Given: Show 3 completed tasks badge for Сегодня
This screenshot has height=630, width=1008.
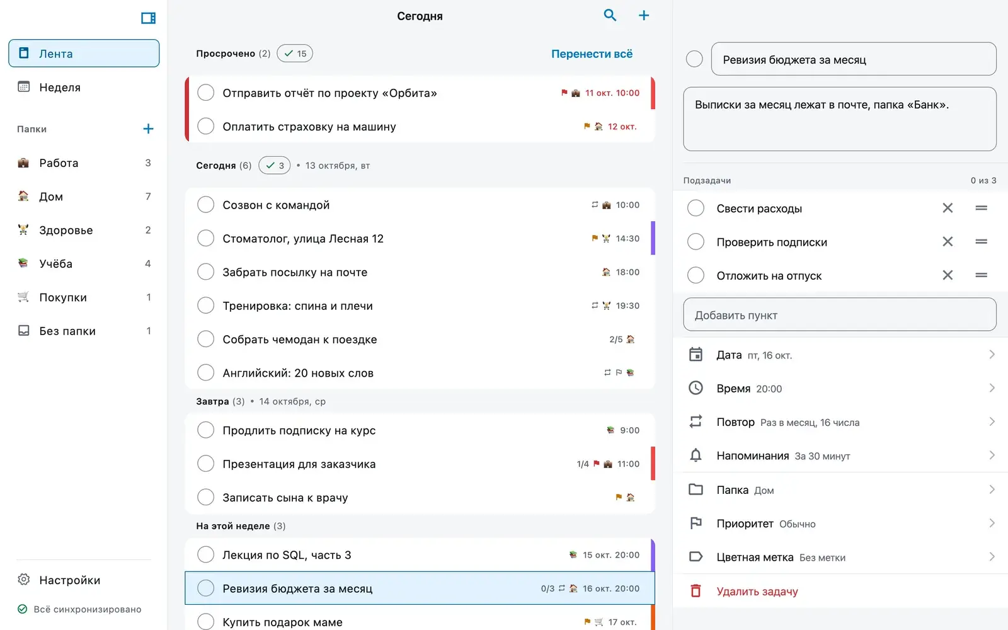Looking at the screenshot, I should (x=275, y=165).
